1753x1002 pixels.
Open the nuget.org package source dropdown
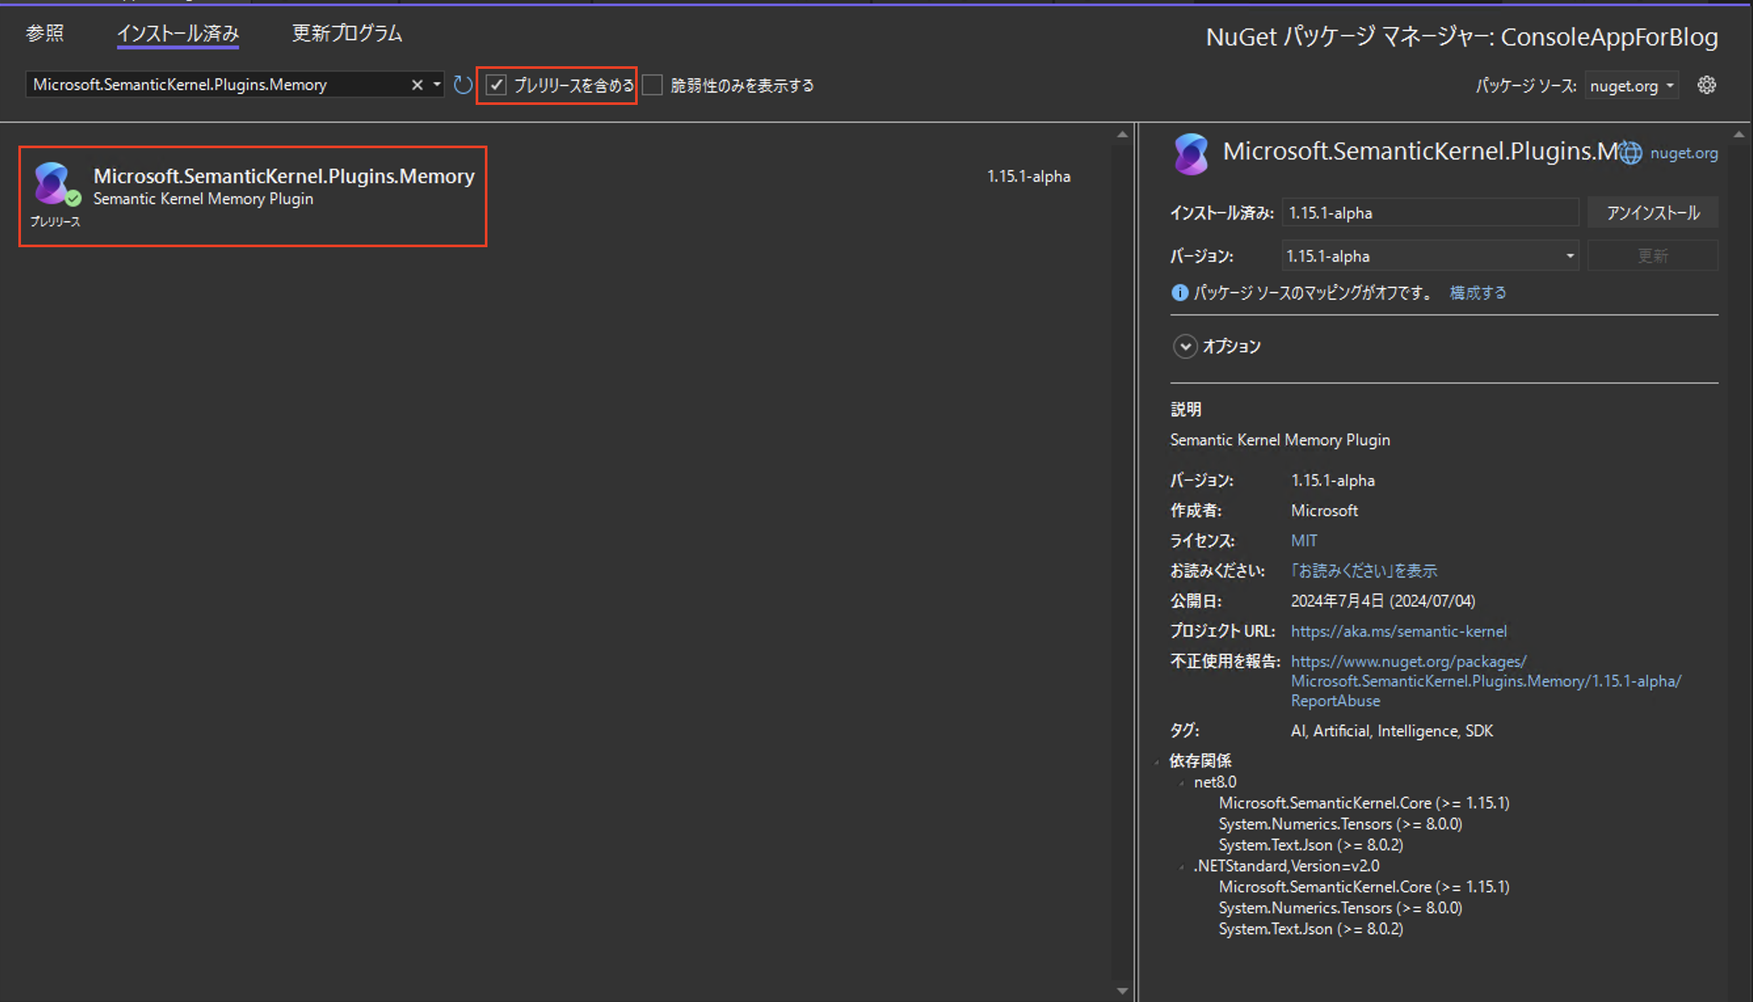click(1631, 85)
